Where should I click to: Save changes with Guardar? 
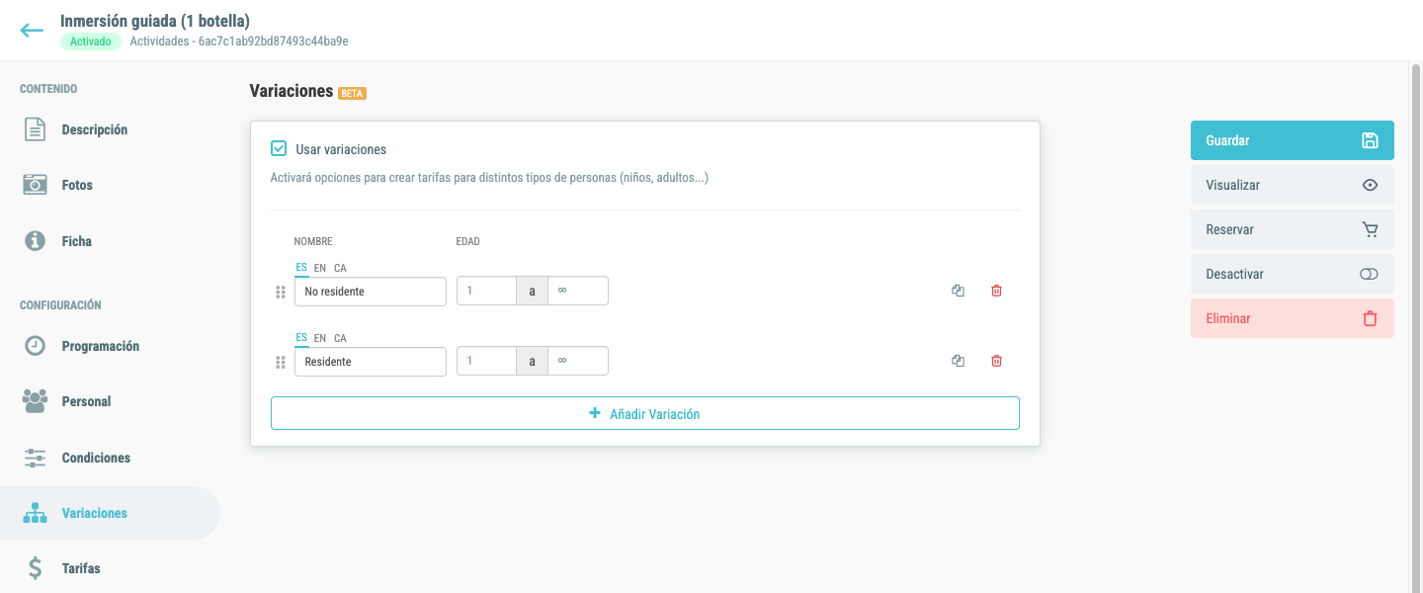[x=1293, y=140]
